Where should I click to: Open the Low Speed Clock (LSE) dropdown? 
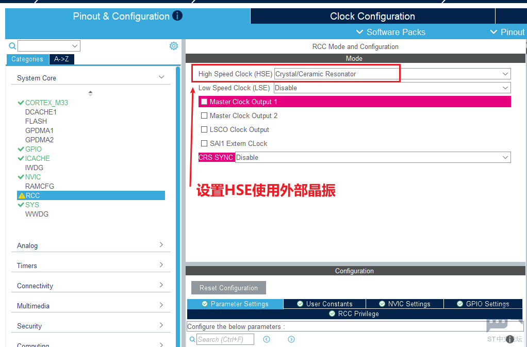pos(392,88)
